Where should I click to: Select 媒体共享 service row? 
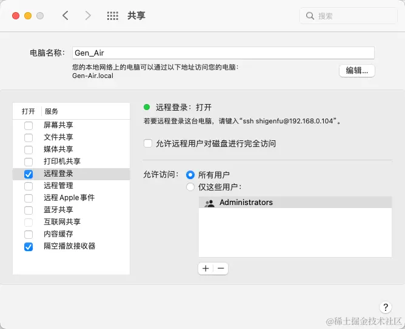pyautogui.click(x=72, y=150)
